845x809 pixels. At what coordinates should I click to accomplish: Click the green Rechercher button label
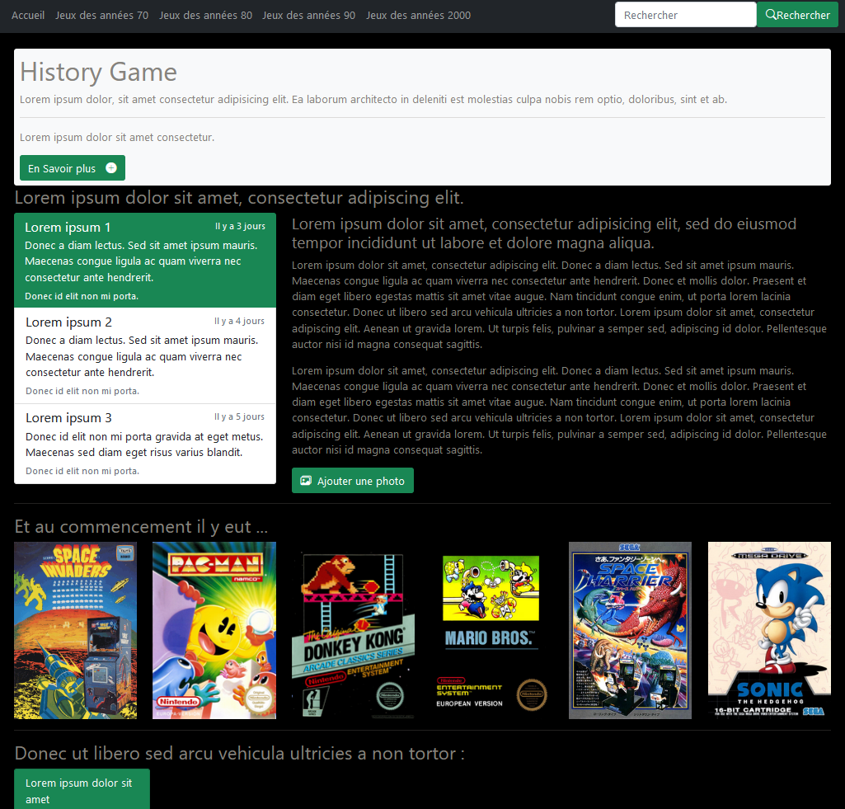803,15
